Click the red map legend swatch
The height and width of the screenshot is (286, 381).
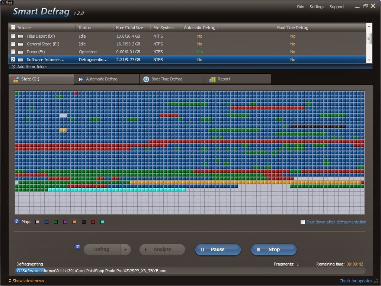93,222
